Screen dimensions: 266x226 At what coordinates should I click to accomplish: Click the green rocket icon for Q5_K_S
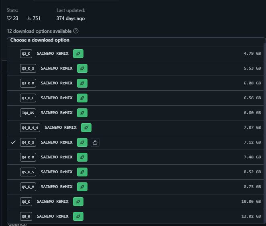82,172
